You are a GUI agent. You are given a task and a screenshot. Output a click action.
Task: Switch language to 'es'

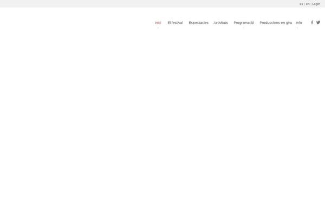pos(301,4)
